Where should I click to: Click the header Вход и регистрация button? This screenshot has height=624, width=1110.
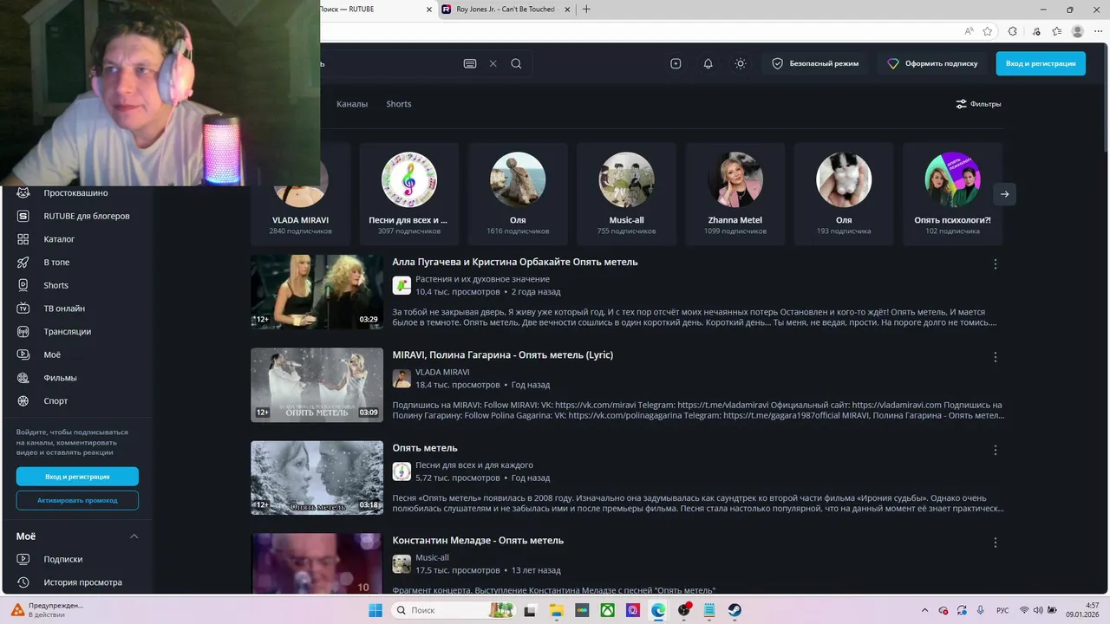point(1041,63)
